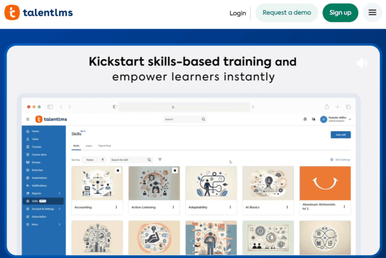Expand the Reports chevron in the sidebar
Image resolution: width=386 pixels, height=258 pixels.
click(x=59, y=193)
